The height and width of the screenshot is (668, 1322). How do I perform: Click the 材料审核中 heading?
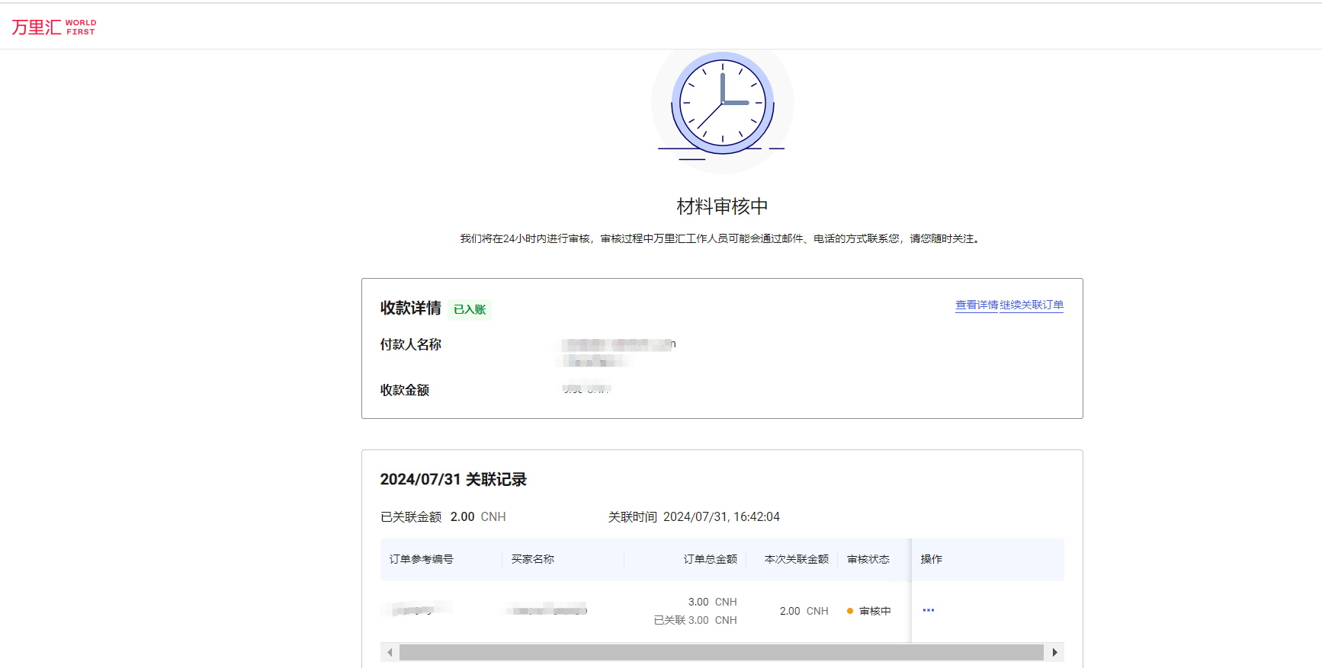pyautogui.click(x=722, y=206)
